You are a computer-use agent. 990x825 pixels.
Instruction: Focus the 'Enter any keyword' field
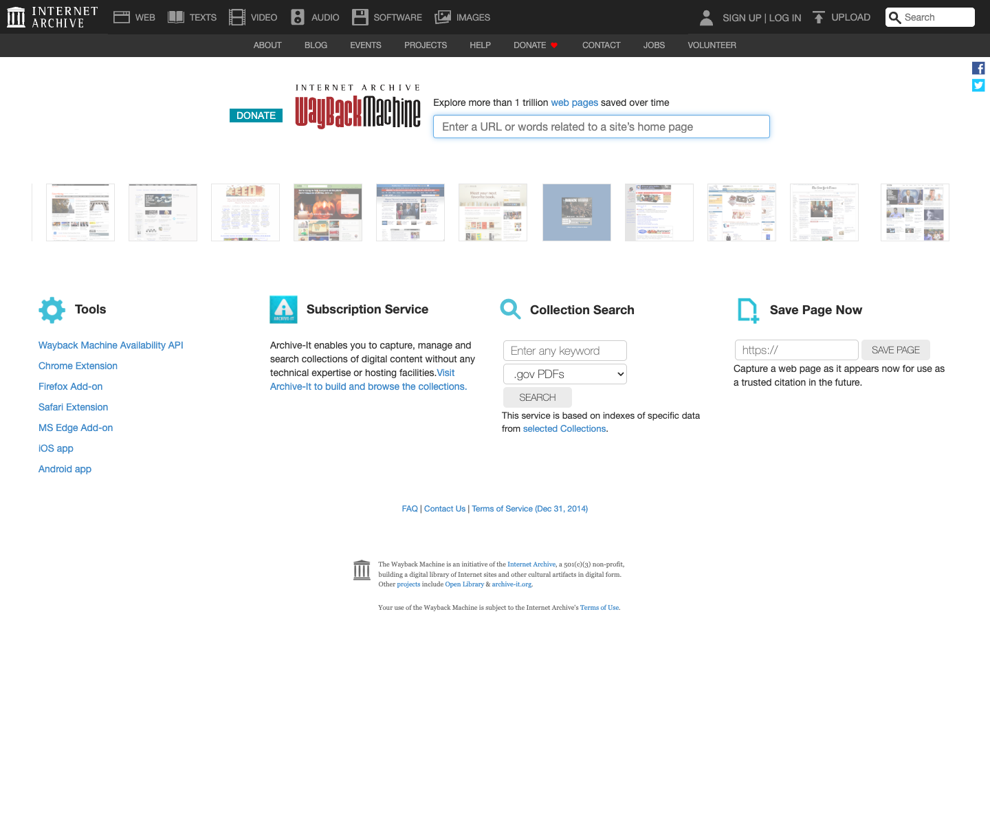[565, 351]
